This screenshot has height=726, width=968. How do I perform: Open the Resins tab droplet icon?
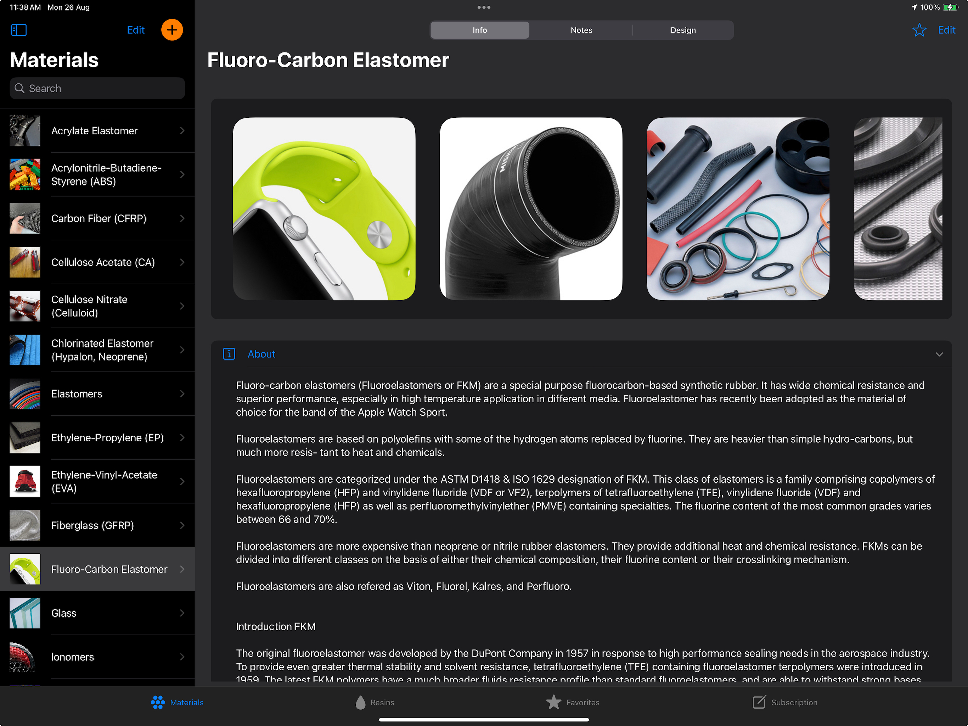coord(360,702)
